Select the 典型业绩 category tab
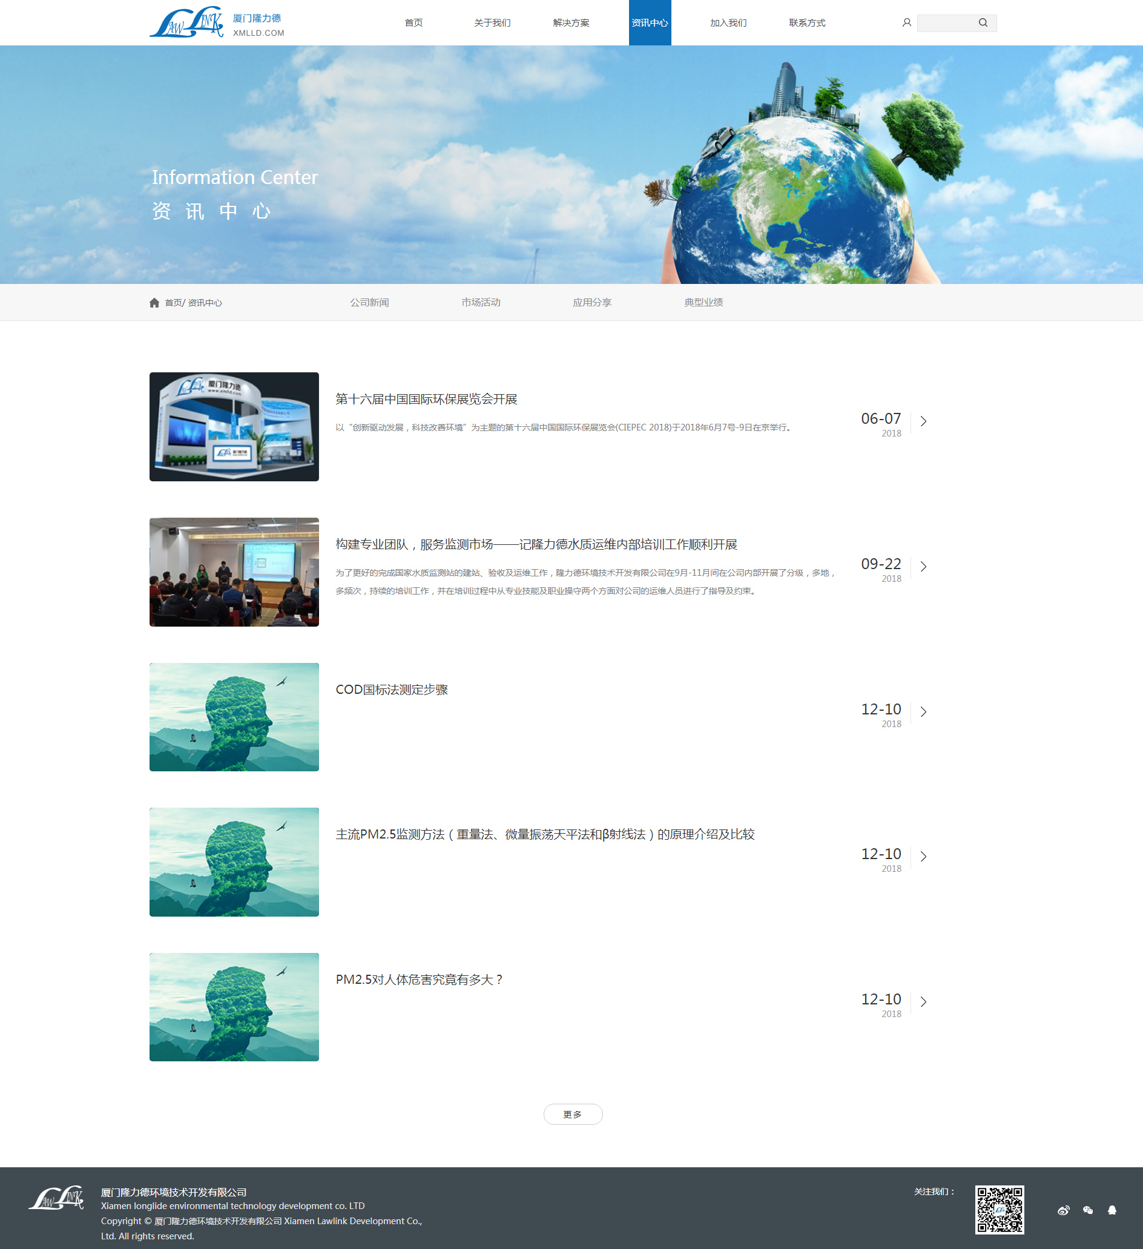Viewport: 1143px width, 1249px height. coord(703,302)
